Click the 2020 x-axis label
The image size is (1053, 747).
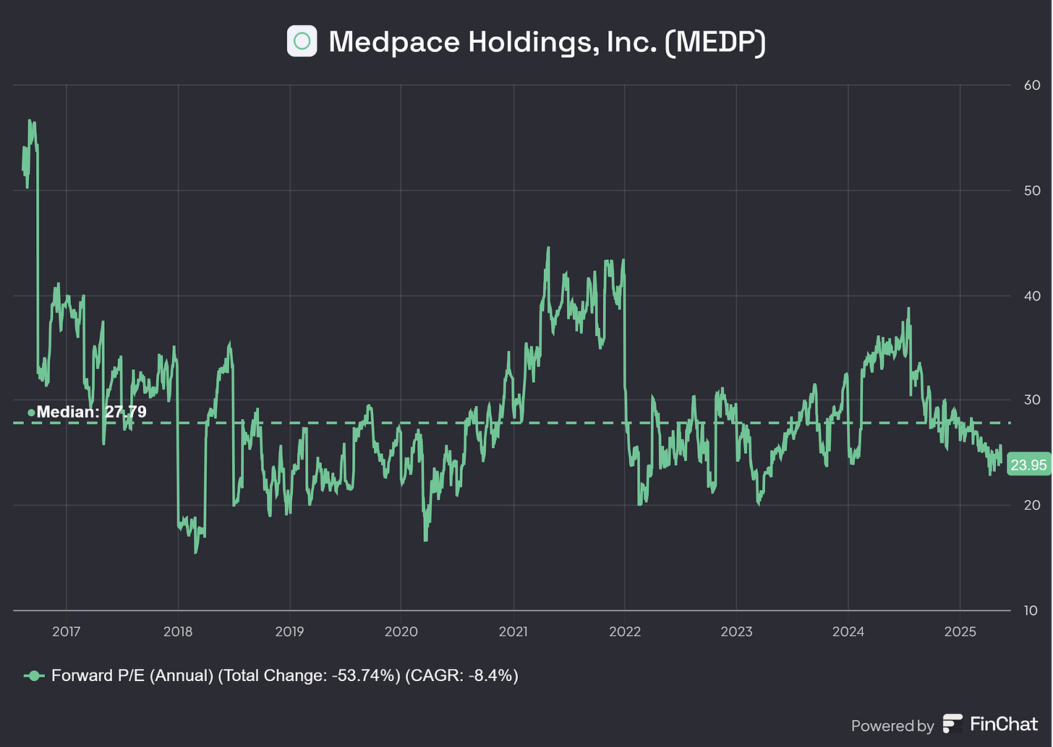(401, 632)
